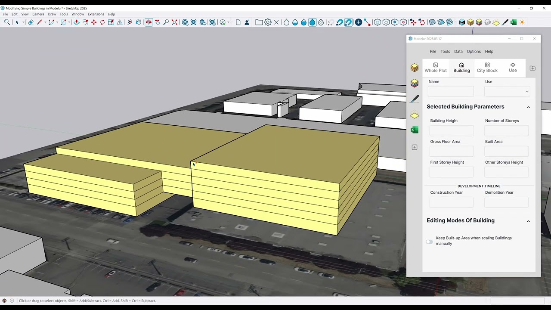The image size is (551, 310).
Task: Select the Orbit camera tool
Action: (149, 22)
